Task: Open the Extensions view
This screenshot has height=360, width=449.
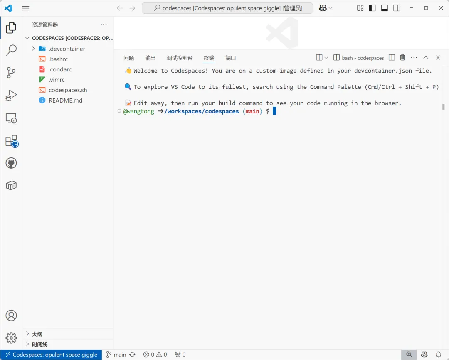Action: click(x=12, y=141)
